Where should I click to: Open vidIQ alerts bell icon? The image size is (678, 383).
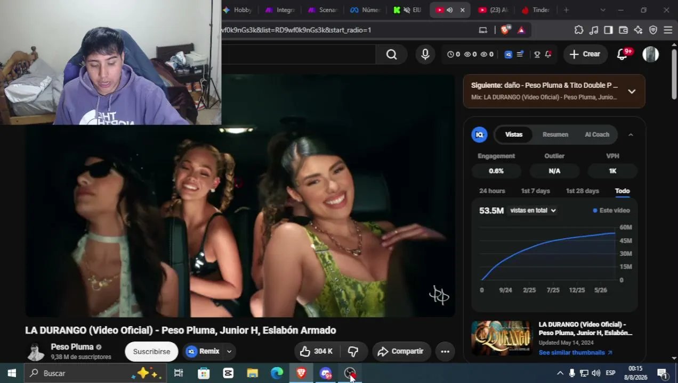point(548,54)
